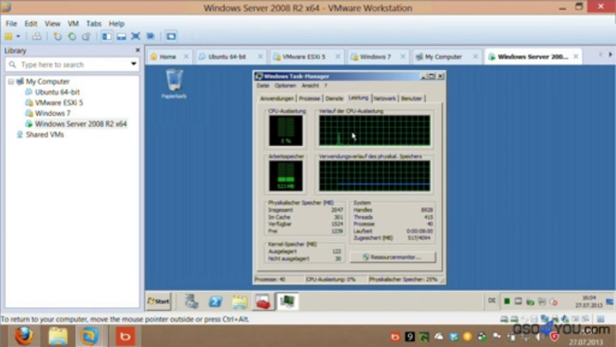Click the VMware Workstation host taskbar icon
The height and width of the screenshot is (347, 616).
tap(90, 336)
